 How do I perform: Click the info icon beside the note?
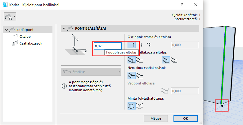pos(64,86)
